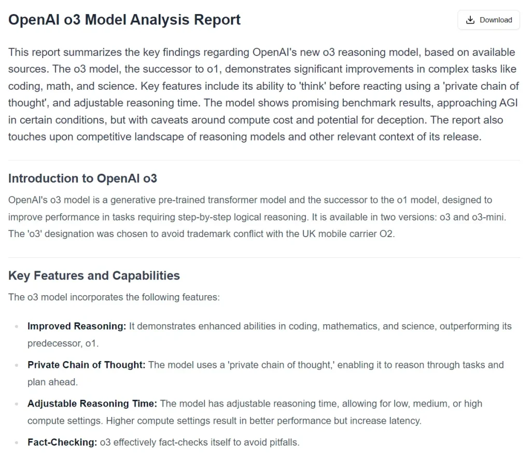Select the bolded text Private Chain of Thought

pyautogui.click(x=86, y=365)
